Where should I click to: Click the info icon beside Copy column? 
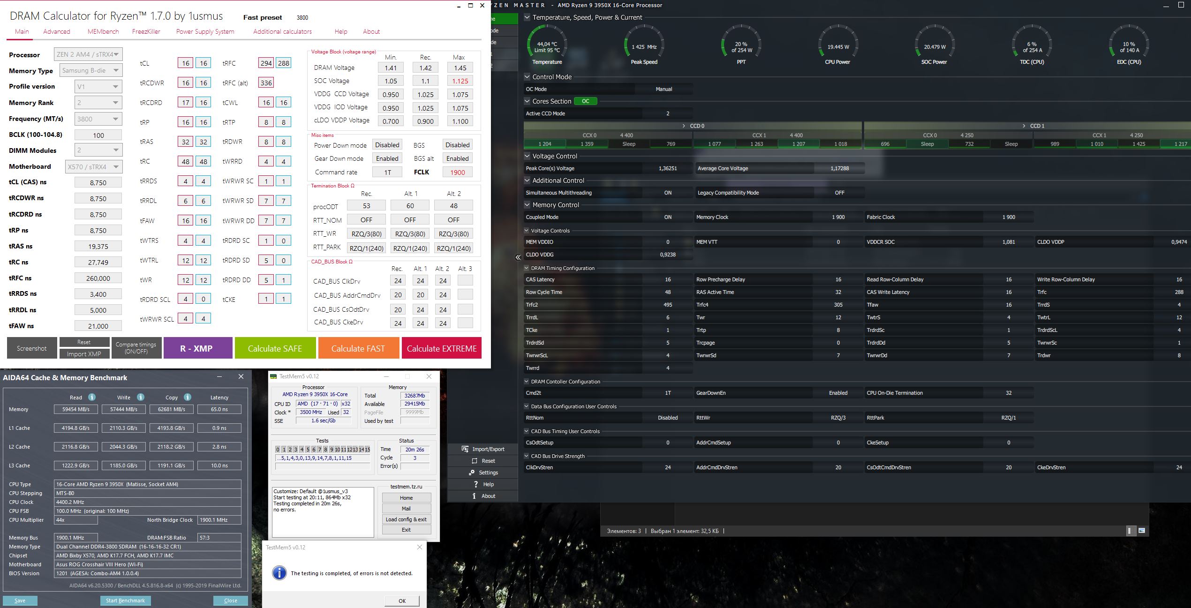188,397
